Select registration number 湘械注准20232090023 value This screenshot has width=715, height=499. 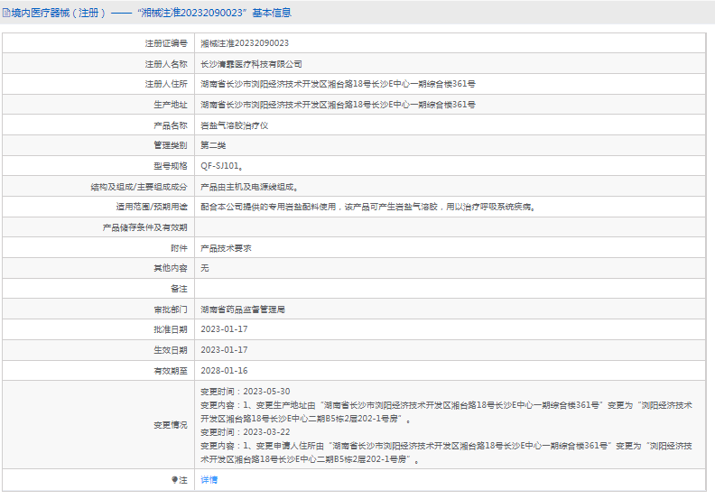point(245,43)
